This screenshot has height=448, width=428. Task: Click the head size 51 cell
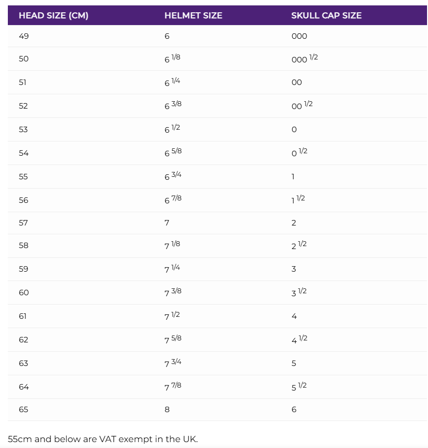(23, 82)
